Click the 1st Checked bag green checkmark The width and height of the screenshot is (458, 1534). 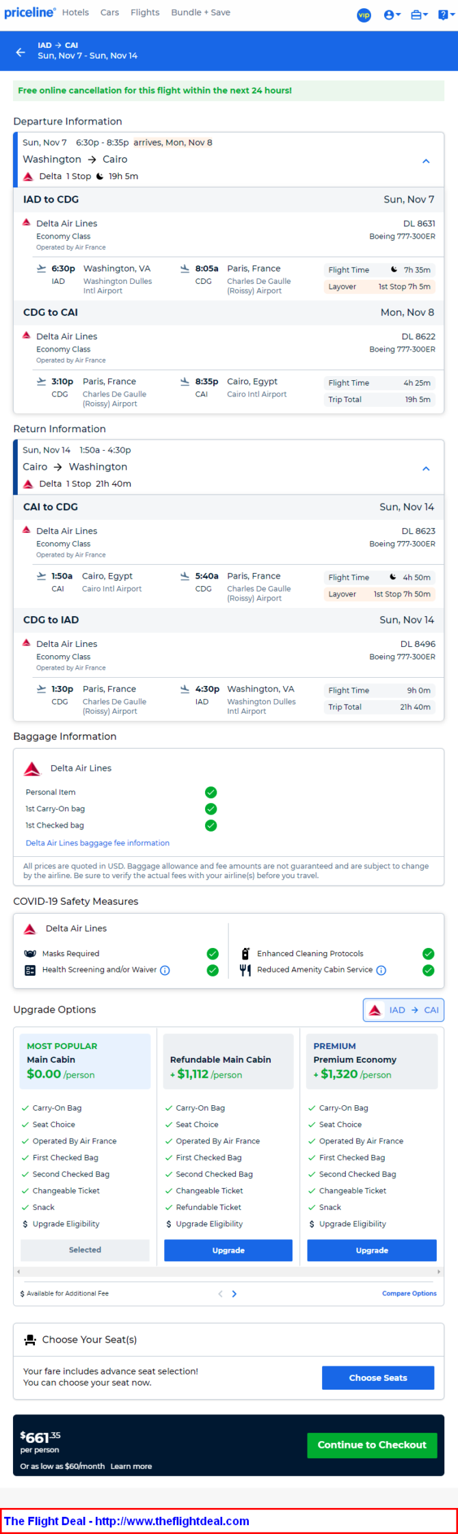coord(211,825)
